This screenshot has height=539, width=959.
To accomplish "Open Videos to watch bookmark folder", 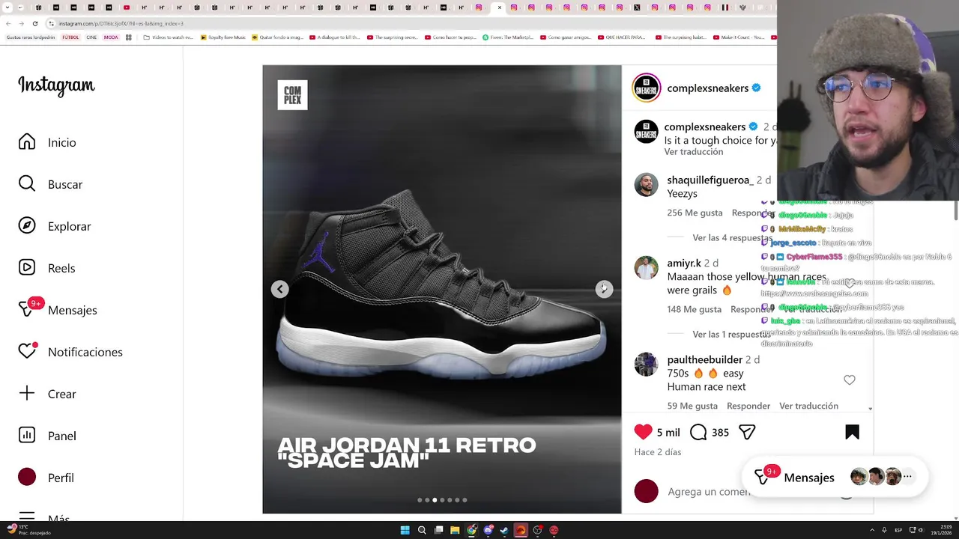I will tap(169, 37).
